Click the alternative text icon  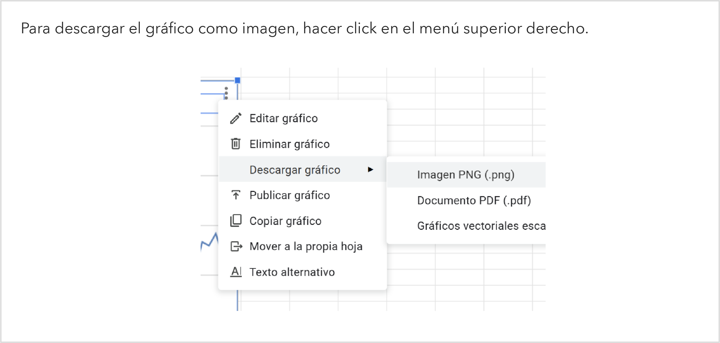click(x=236, y=272)
